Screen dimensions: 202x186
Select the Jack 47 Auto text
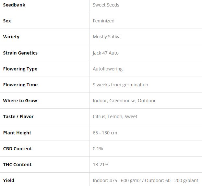[105, 53]
